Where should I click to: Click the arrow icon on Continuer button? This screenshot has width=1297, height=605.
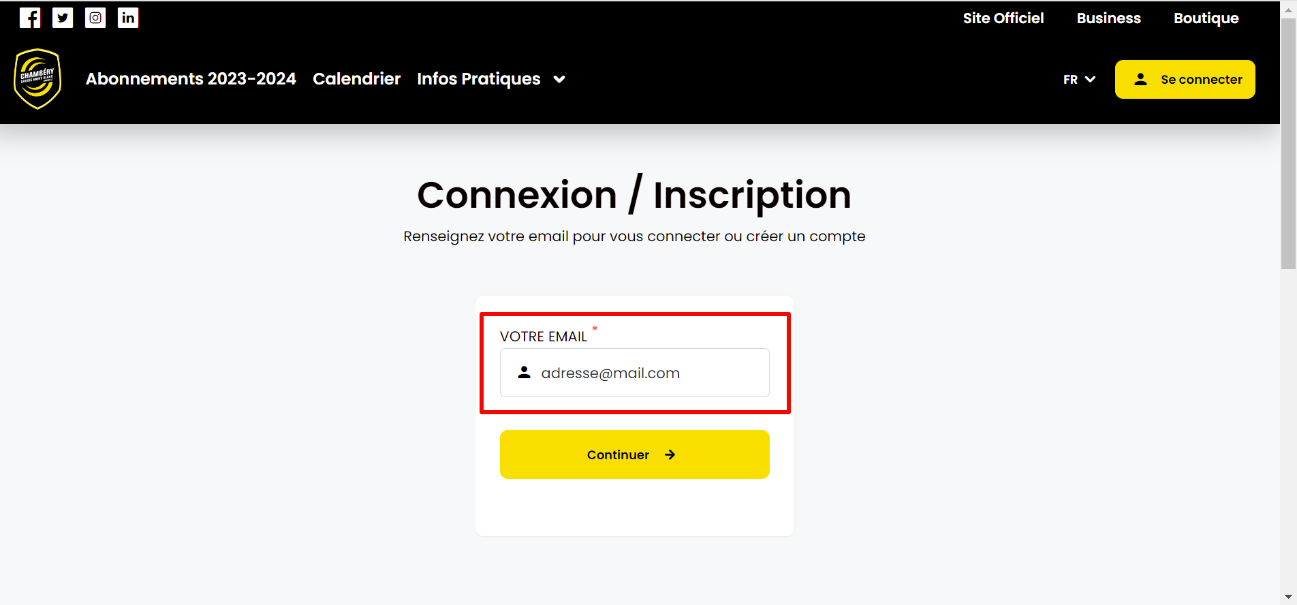(670, 454)
